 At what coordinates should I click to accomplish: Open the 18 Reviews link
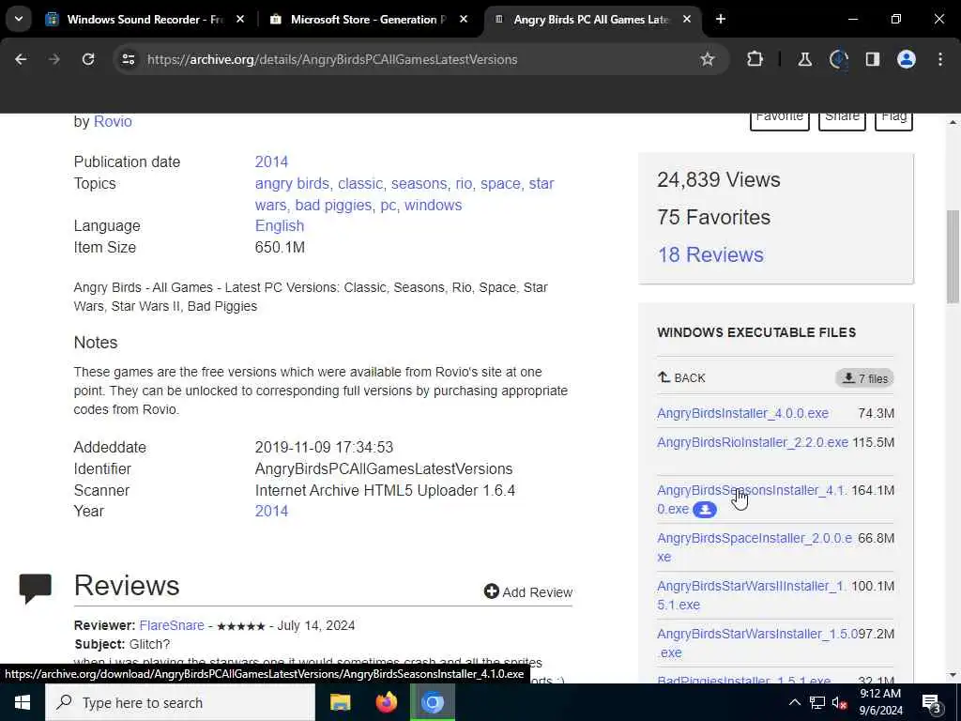710,254
